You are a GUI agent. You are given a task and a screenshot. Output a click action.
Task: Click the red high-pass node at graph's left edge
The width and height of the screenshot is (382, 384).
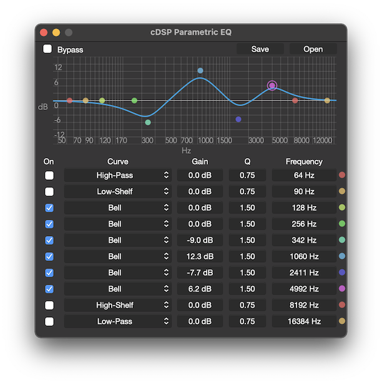click(x=70, y=101)
